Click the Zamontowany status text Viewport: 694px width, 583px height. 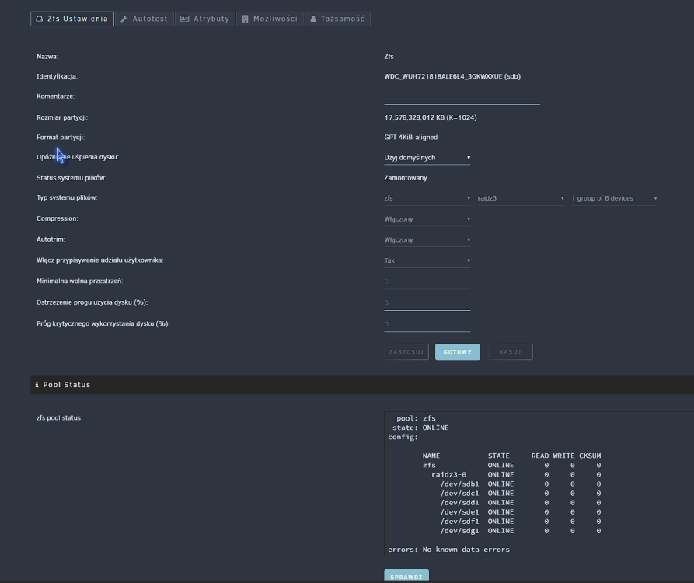coord(406,178)
